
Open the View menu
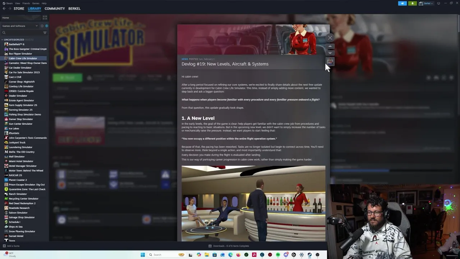[17, 3]
